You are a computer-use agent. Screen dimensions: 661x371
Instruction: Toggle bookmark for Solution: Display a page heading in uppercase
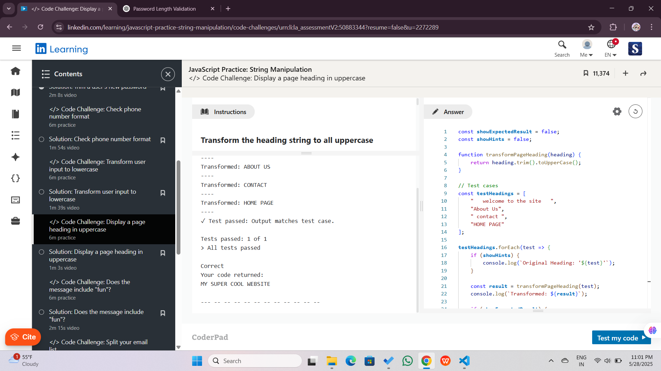pos(163,253)
